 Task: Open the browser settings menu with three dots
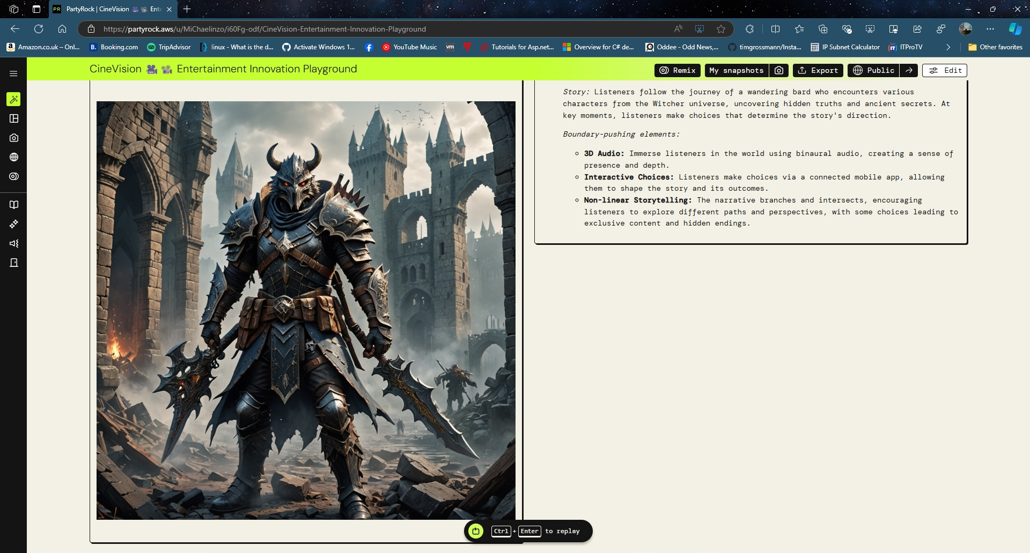[x=990, y=29]
